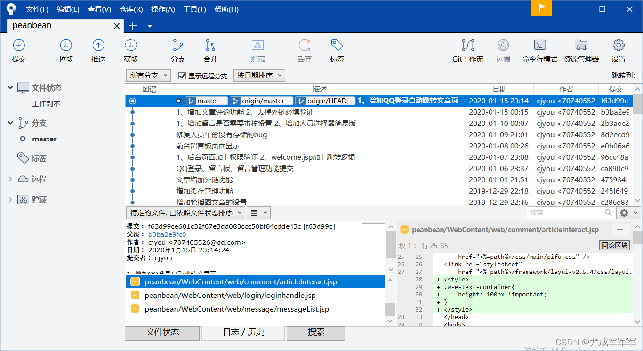This screenshot has width=643, height=351.
Task: Open diff options gear dropdown
Action: 628,213
